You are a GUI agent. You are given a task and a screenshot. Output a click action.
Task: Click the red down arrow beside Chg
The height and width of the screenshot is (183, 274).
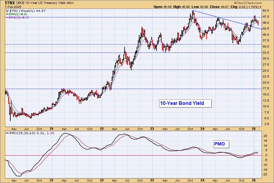click(261, 7)
